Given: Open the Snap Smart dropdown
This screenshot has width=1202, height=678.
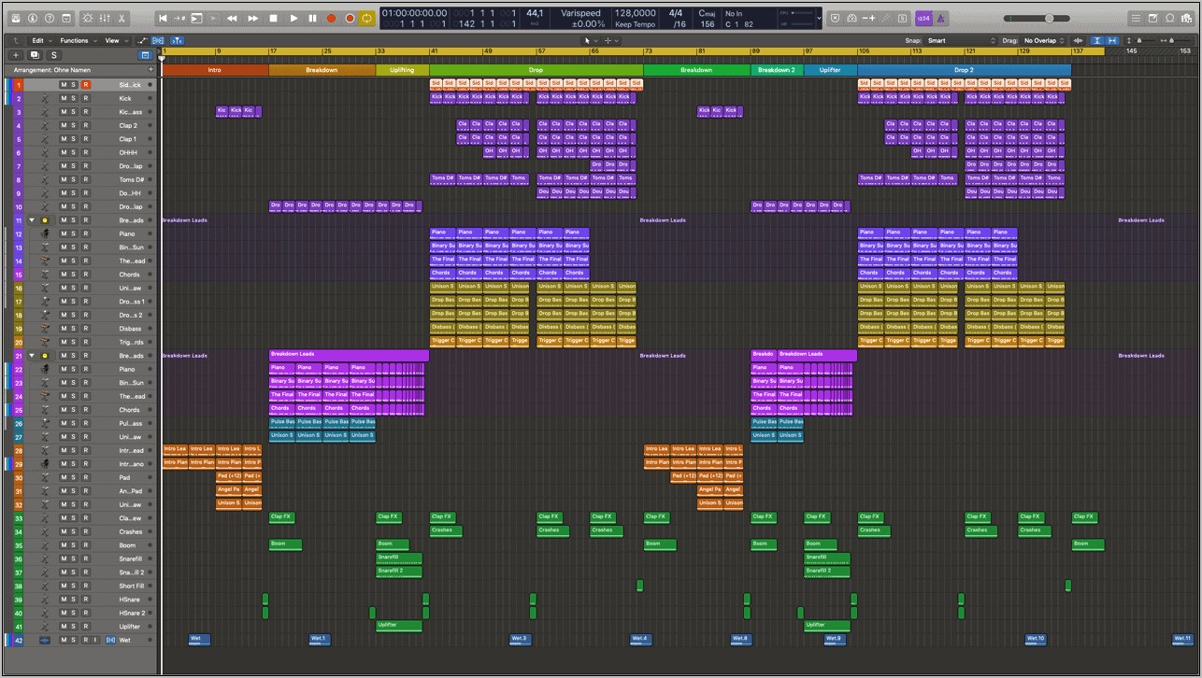Looking at the screenshot, I should pyautogui.click(x=961, y=40).
